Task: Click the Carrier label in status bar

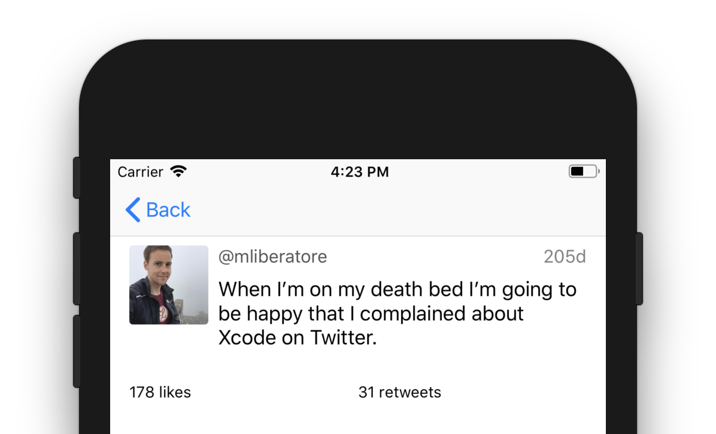Action: (140, 172)
